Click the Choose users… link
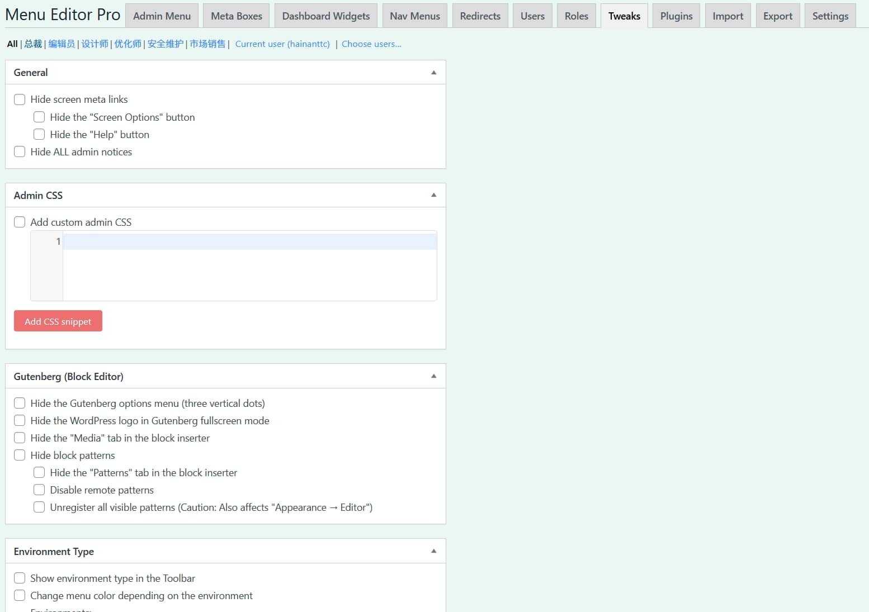The image size is (869, 612). tap(371, 44)
